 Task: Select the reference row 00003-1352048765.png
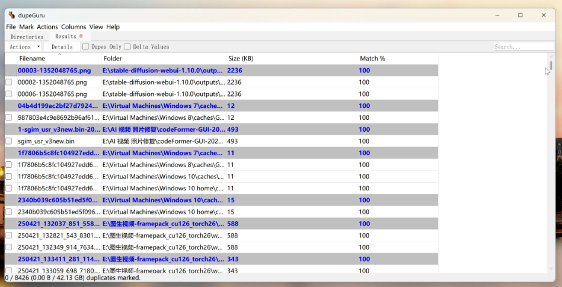[55, 71]
